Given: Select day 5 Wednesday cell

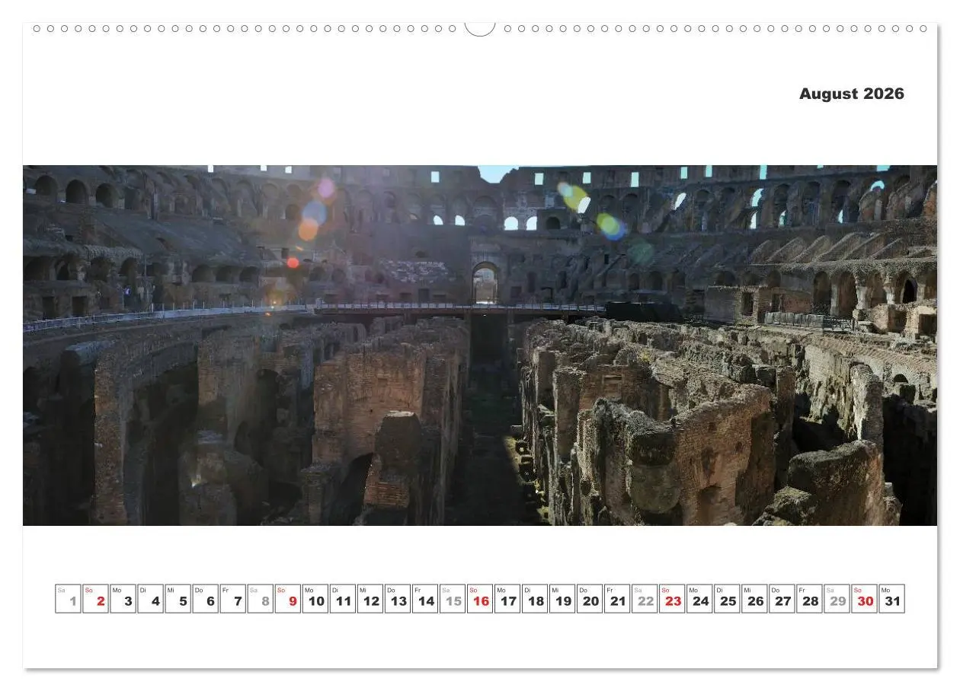Looking at the screenshot, I should [x=178, y=598].
